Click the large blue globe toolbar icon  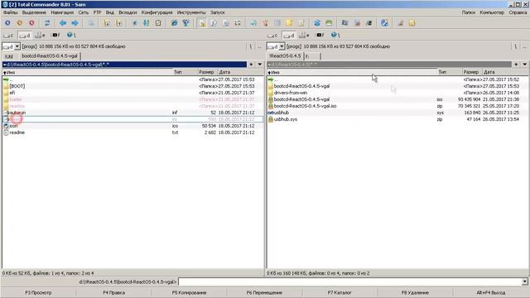tap(384, 23)
